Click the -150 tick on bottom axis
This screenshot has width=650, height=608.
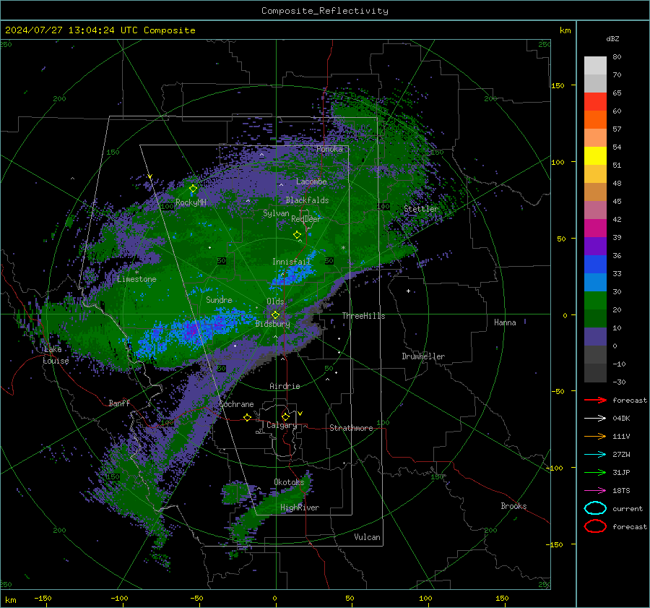click(43, 599)
